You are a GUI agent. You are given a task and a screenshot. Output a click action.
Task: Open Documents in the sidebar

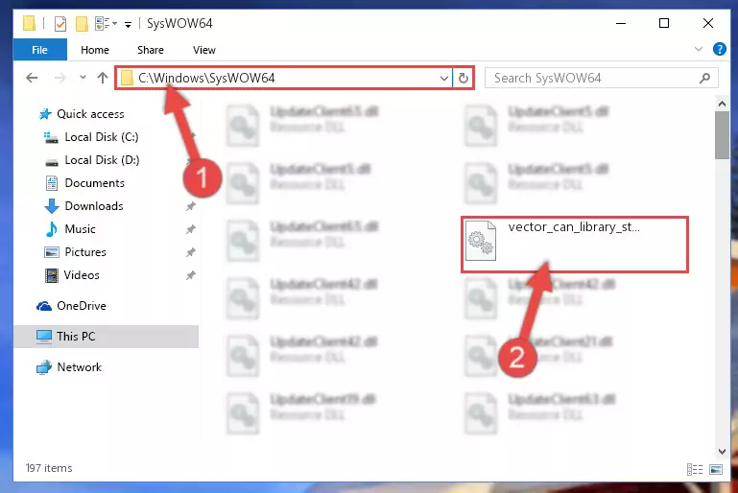(x=95, y=183)
